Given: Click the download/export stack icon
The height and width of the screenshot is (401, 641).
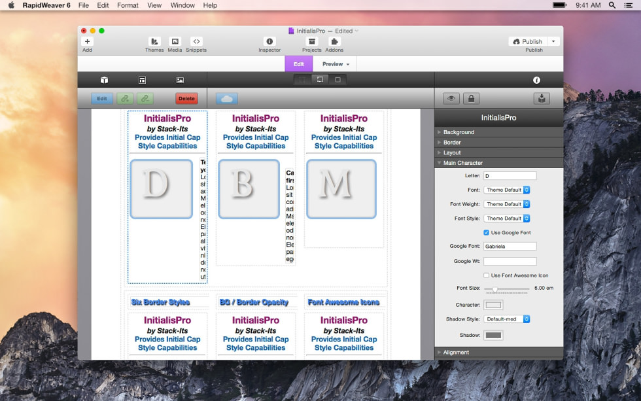Looking at the screenshot, I should coord(542,99).
